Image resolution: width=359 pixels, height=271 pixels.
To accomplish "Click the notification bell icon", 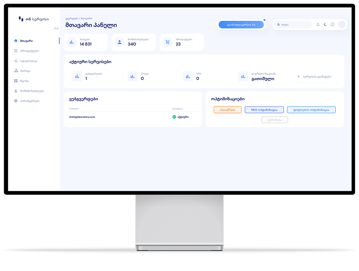I will pos(318,25).
